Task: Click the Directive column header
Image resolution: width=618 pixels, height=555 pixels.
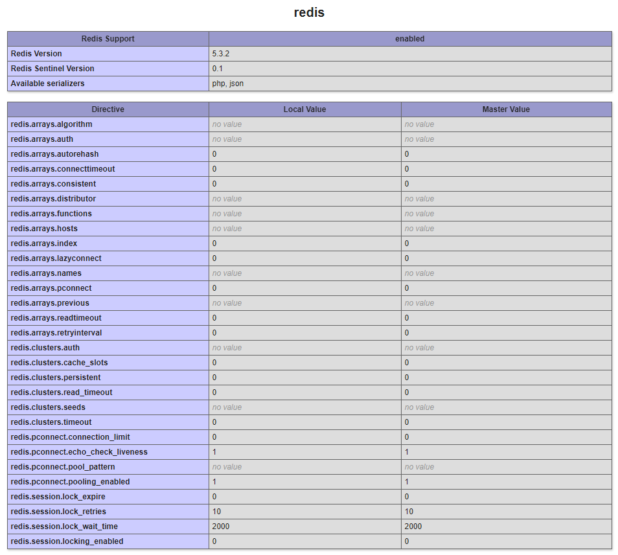Action: [108, 109]
